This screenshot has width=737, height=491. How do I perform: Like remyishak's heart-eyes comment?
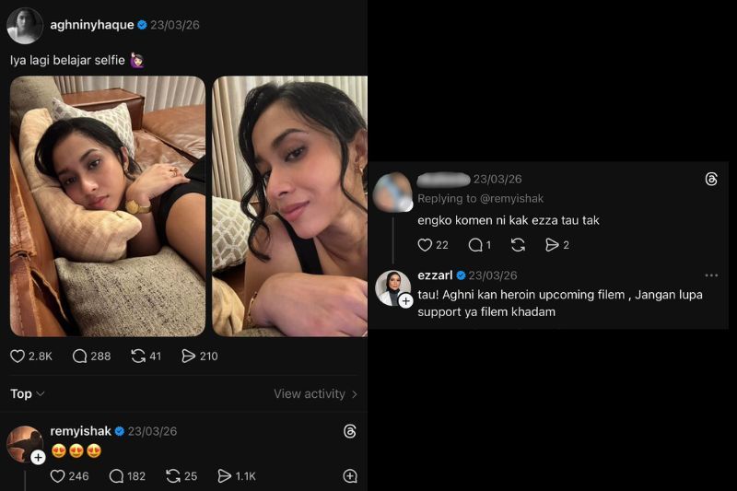tap(57, 476)
